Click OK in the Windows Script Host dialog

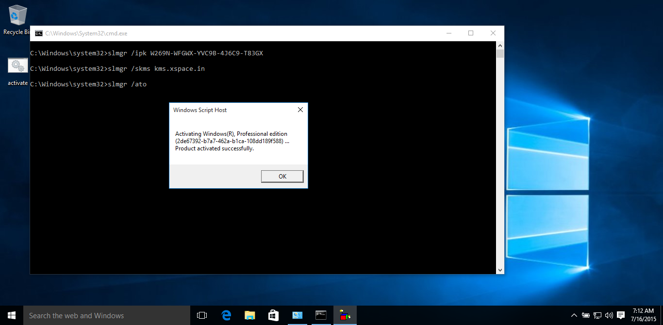282,176
